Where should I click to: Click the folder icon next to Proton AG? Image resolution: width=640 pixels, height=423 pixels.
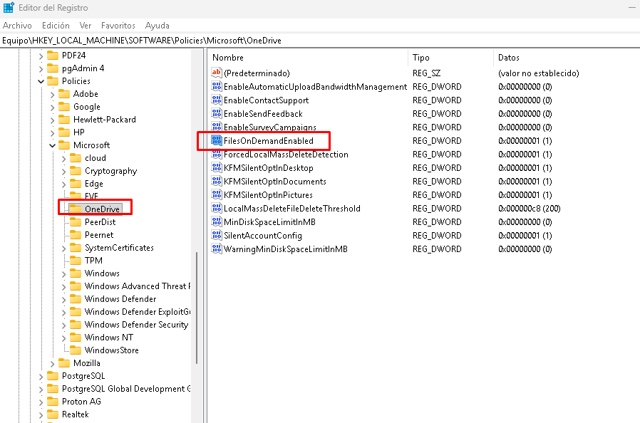click(52, 402)
